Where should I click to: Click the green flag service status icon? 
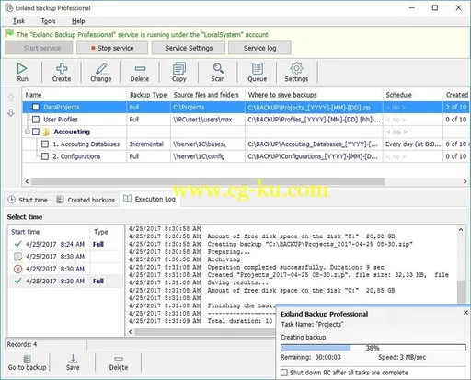9,33
